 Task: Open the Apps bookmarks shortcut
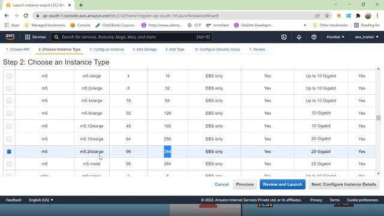(x=12, y=25)
